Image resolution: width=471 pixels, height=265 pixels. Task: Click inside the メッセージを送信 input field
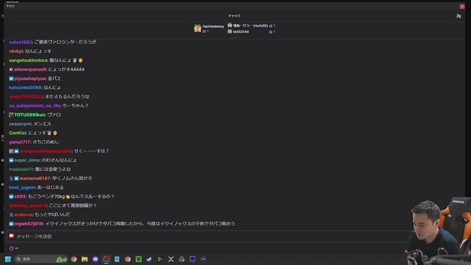coord(110,236)
